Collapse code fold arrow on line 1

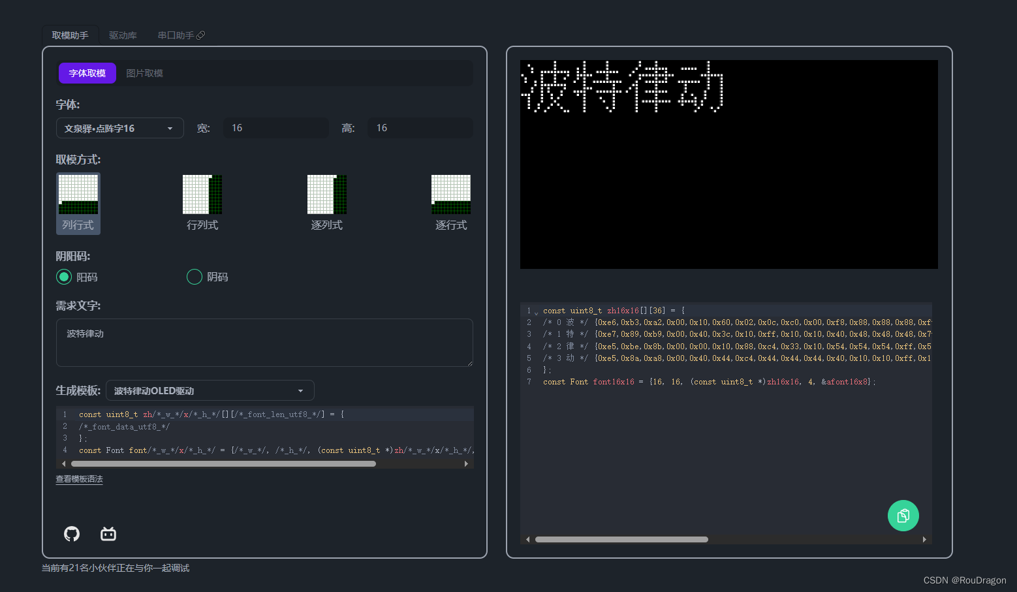[x=537, y=313]
